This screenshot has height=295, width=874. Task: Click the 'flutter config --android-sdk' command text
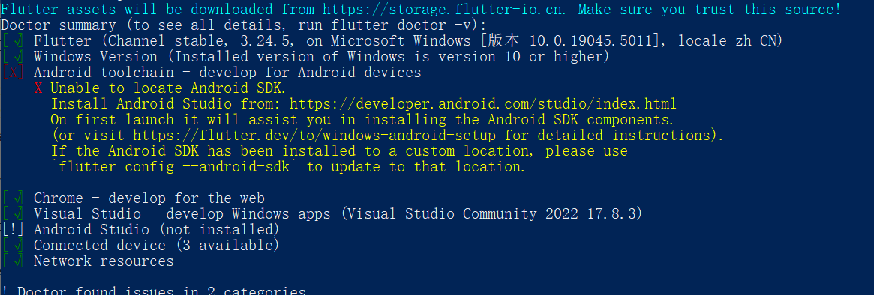click(x=174, y=166)
